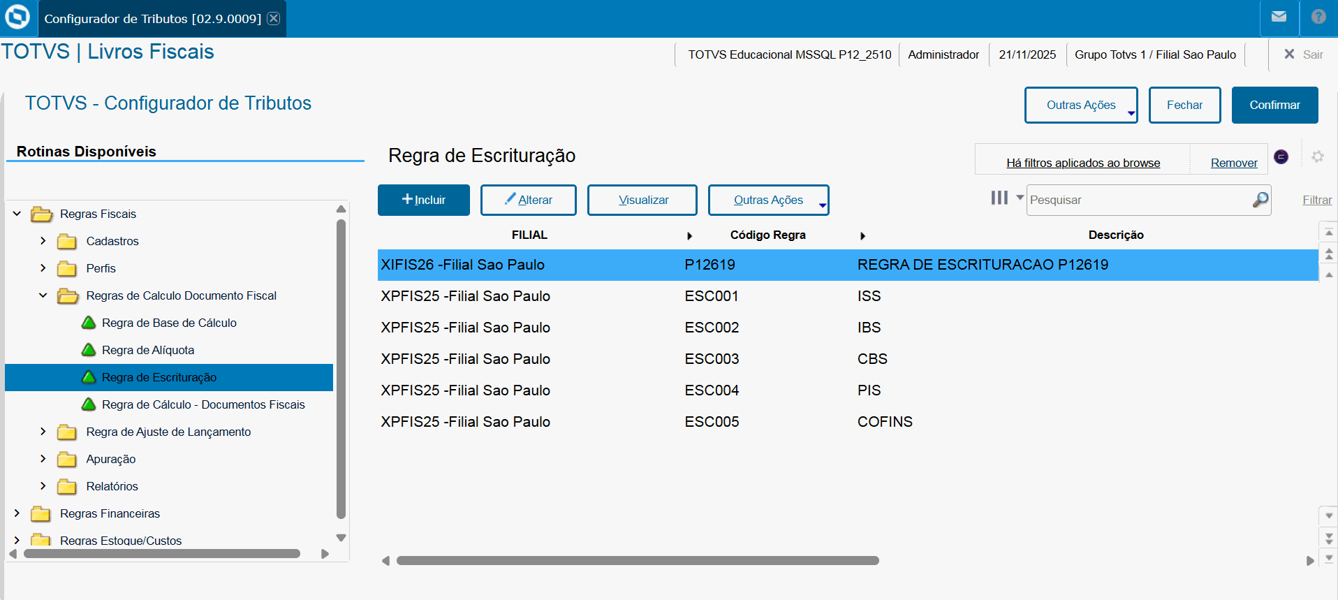Click the column layout bars icon
This screenshot has width=1338, height=600.
[x=999, y=198]
